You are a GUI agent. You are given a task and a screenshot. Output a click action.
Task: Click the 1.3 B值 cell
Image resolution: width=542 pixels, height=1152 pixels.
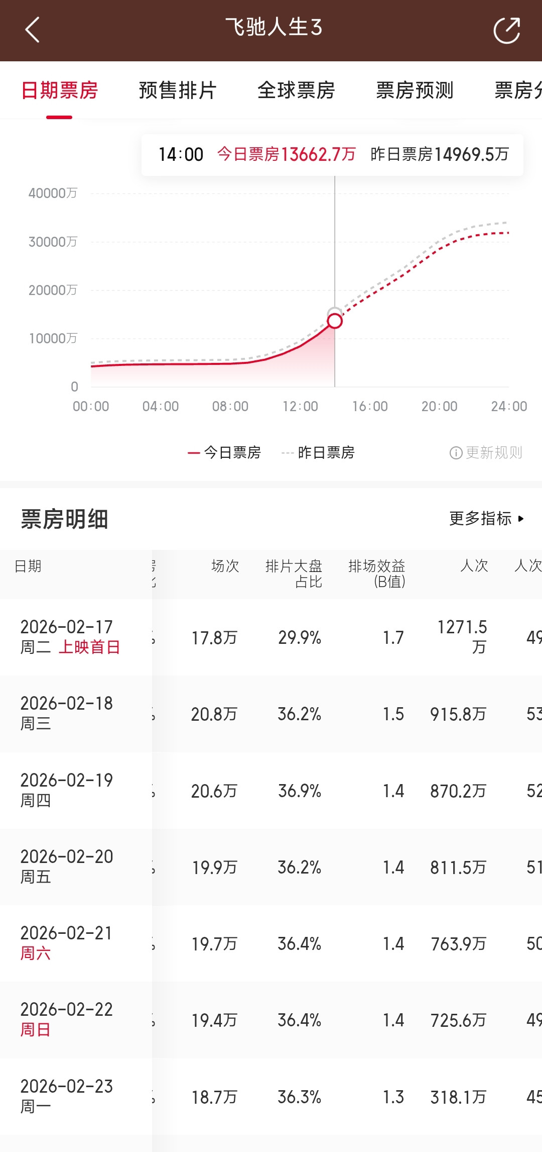pos(393,1097)
